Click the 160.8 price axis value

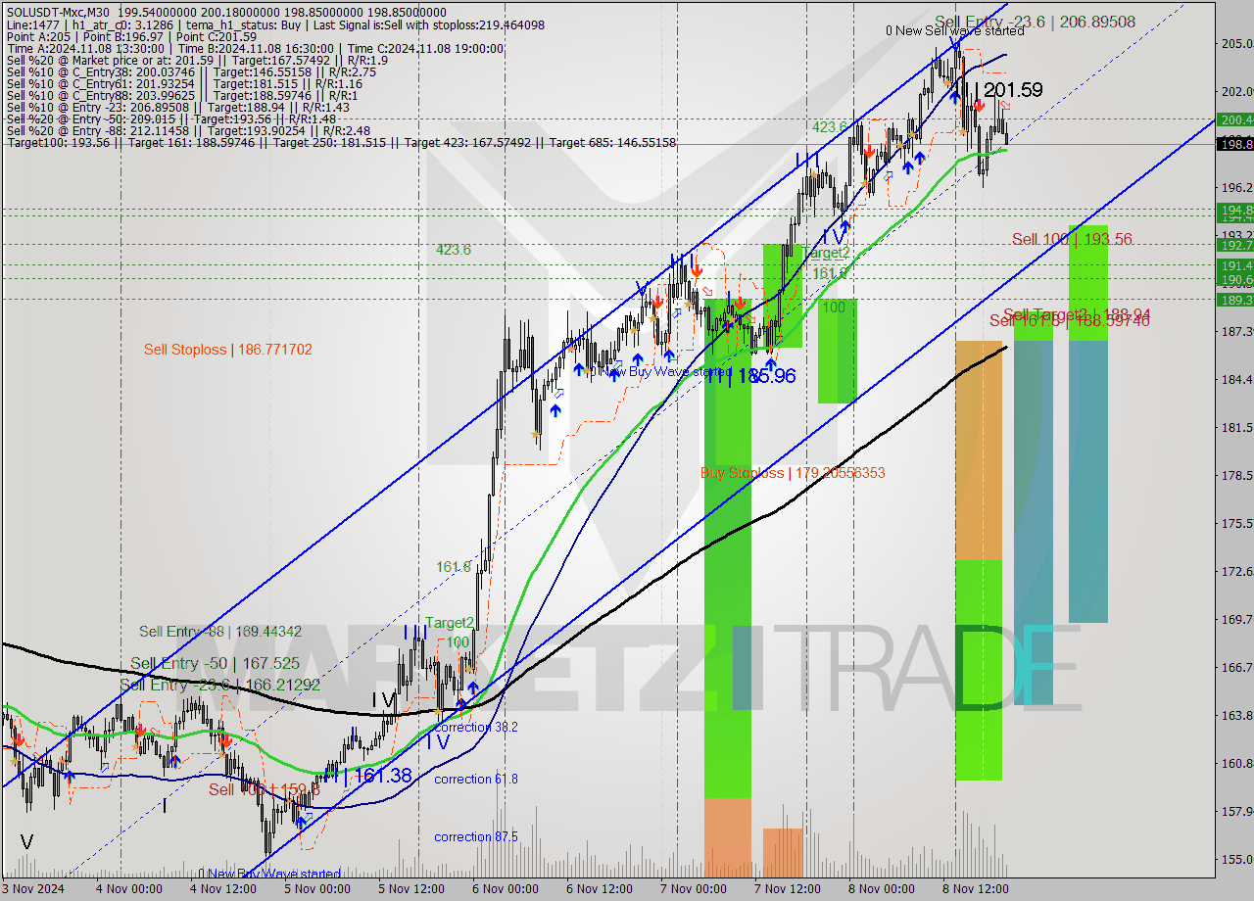(x=1236, y=763)
